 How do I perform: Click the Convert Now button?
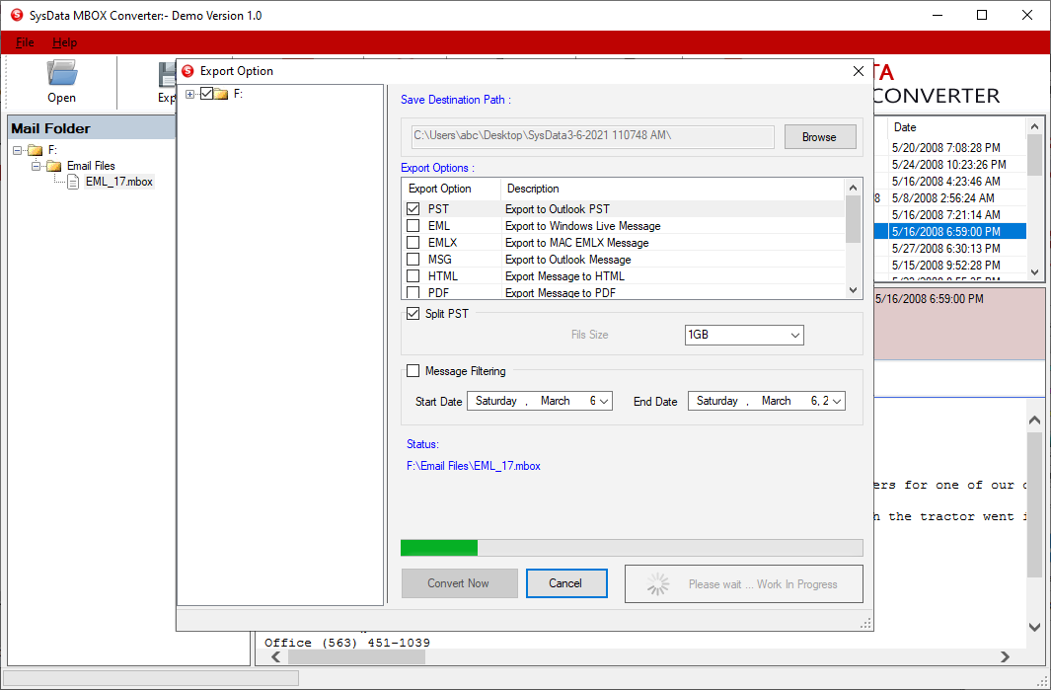[459, 583]
